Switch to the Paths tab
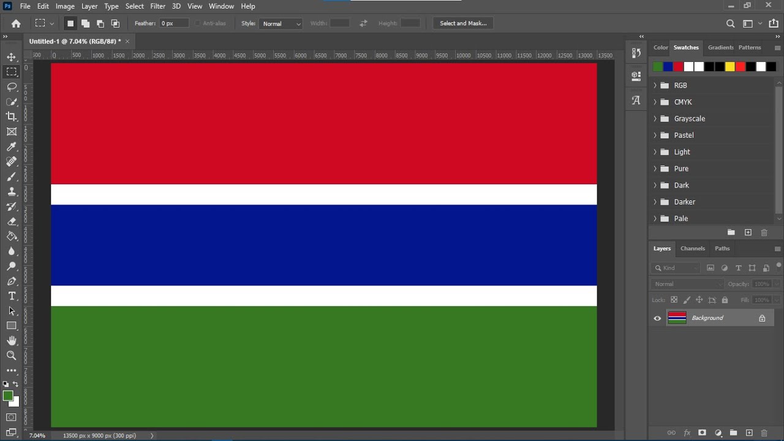This screenshot has width=784, height=441. point(722,249)
